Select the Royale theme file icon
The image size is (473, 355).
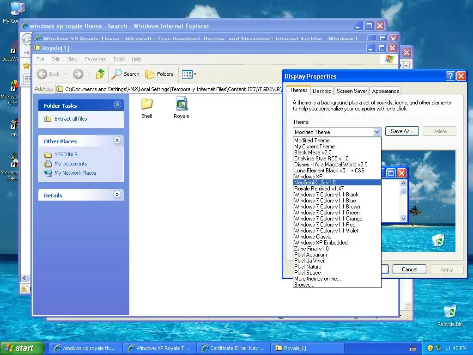(181, 107)
